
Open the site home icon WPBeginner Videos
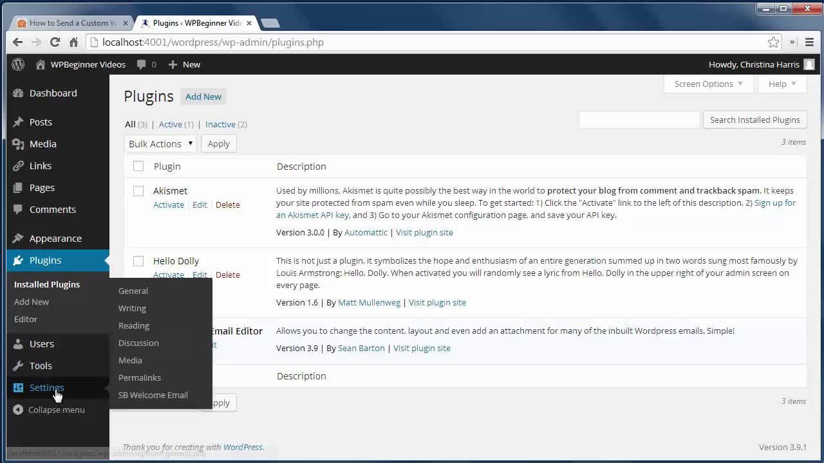(x=41, y=64)
